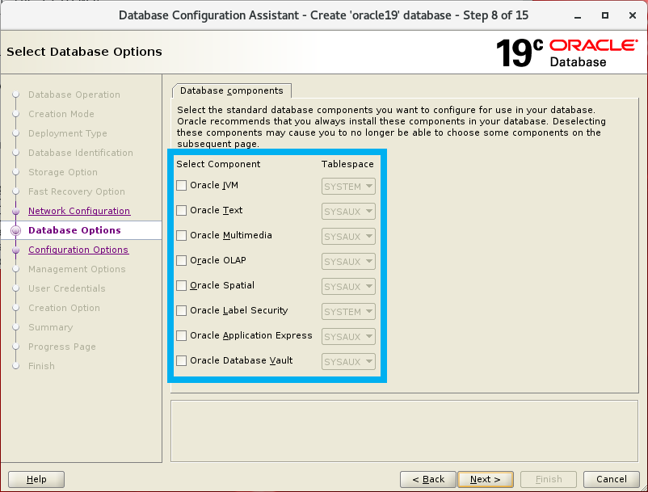Enable the Oracle JVM component checkbox
This screenshot has height=492, width=648.
pyautogui.click(x=182, y=186)
